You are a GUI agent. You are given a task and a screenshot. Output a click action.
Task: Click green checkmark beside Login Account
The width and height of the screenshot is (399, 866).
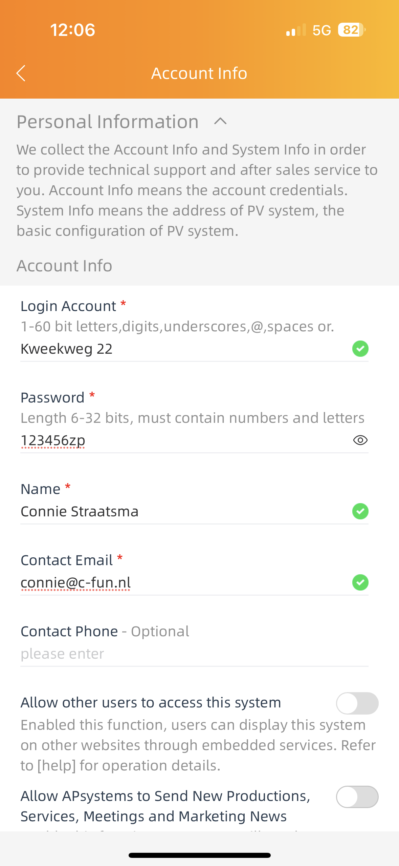[x=360, y=349]
